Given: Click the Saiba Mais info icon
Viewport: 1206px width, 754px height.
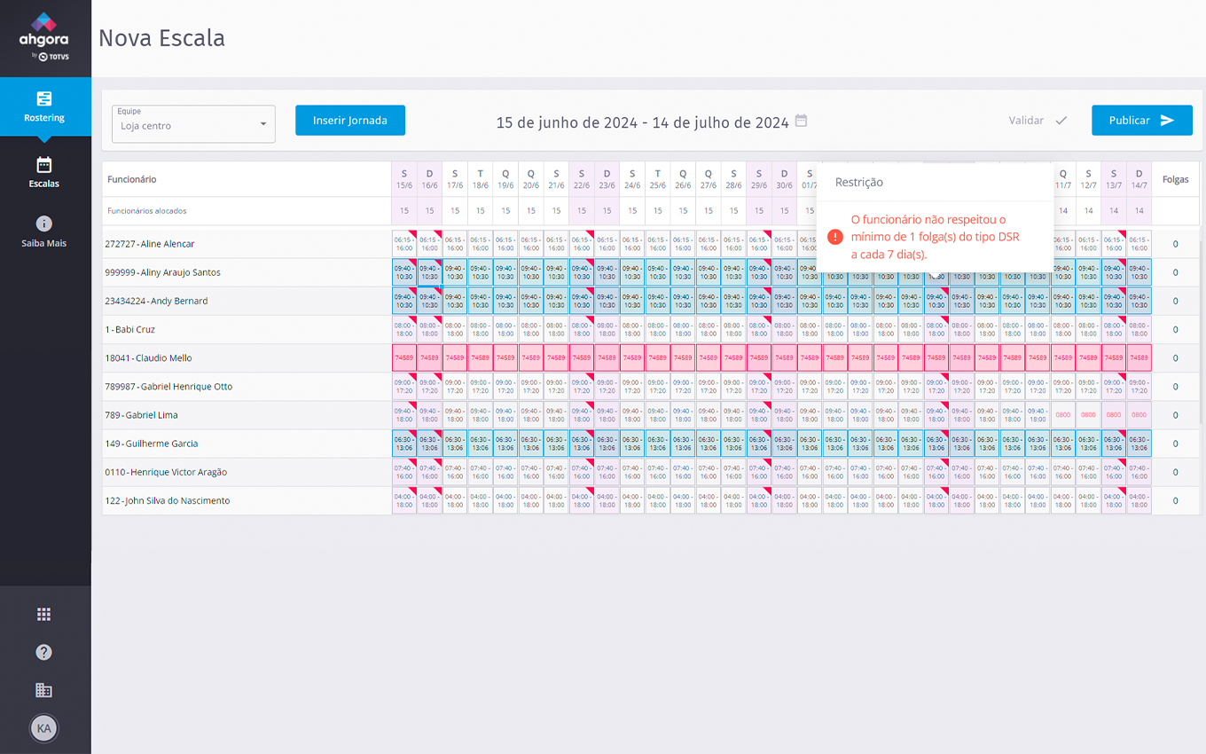Looking at the screenshot, I should 44,224.
